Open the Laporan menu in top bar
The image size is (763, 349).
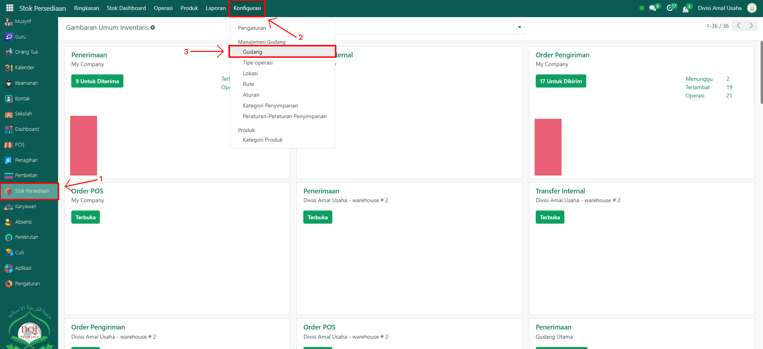pos(215,8)
